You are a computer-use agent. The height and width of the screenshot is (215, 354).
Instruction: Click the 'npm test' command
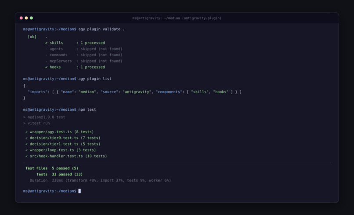click(x=87, y=109)
